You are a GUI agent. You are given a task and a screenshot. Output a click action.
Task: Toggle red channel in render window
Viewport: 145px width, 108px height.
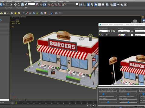click(120, 35)
